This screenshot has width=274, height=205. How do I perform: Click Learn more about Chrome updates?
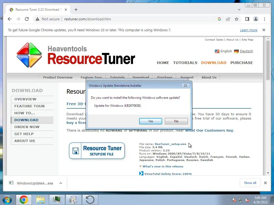point(249,30)
